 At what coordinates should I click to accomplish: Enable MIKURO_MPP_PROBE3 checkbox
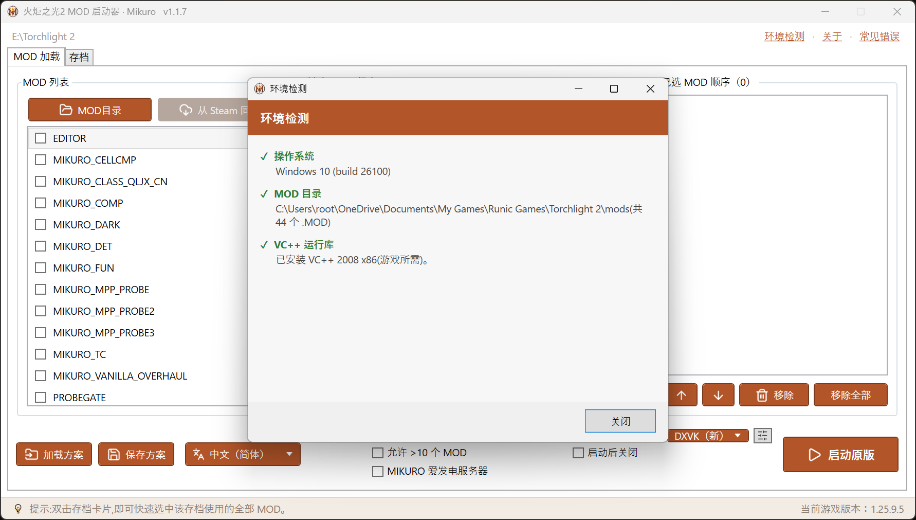click(41, 333)
